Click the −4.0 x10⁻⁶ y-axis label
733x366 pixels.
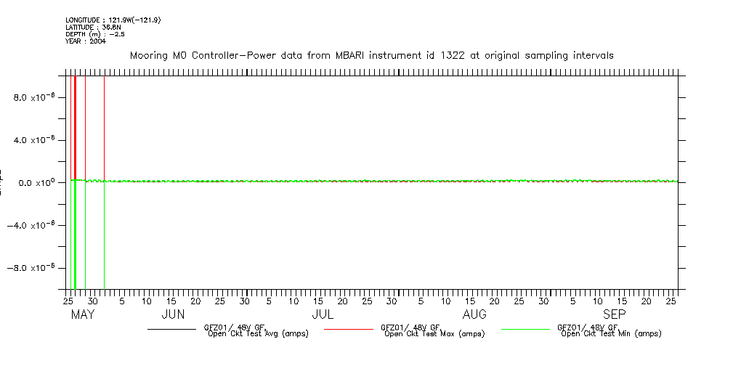32,225
